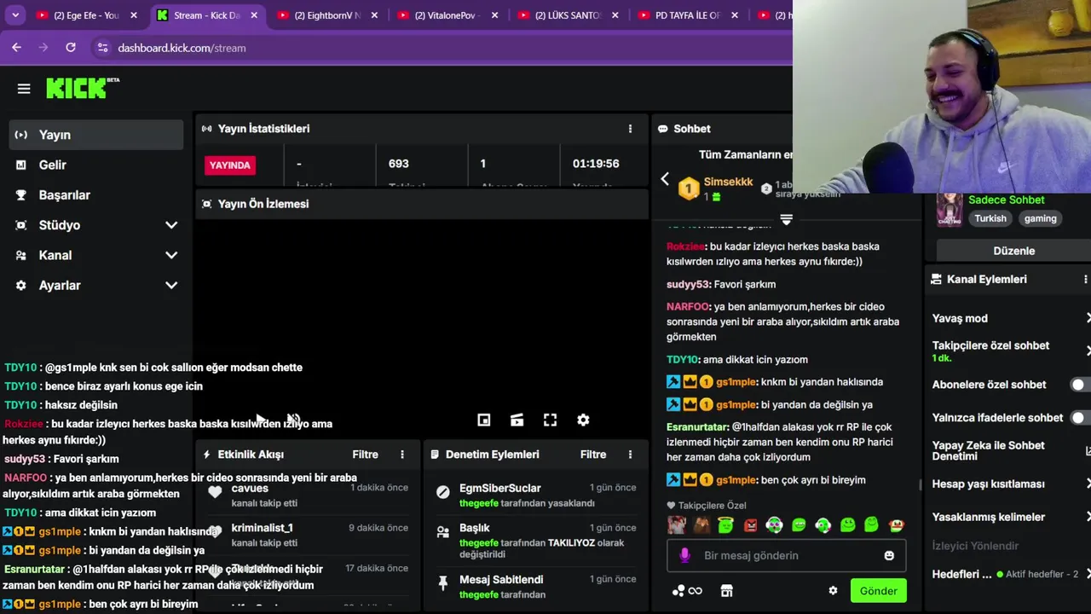
Task: Open Kanal Eylemleri three-dot menu
Action: pyautogui.click(x=1085, y=280)
